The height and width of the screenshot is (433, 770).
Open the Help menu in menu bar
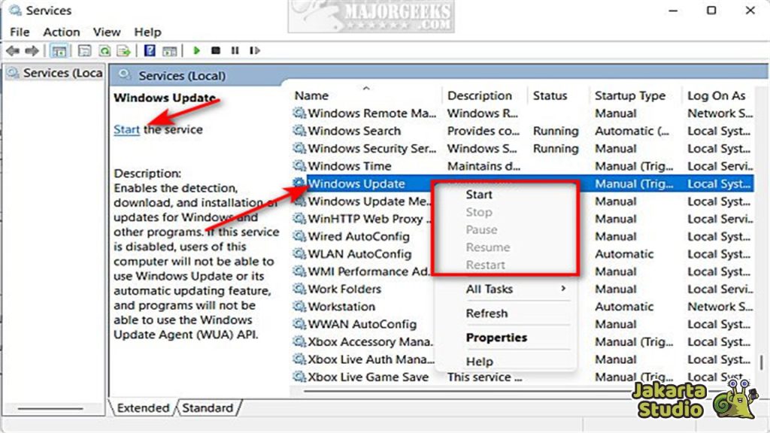pyautogui.click(x=147, y=32)
